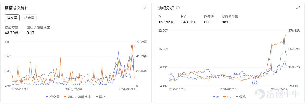
Task: Select the 成交量 tab
Action: click(x=12, y=18)
